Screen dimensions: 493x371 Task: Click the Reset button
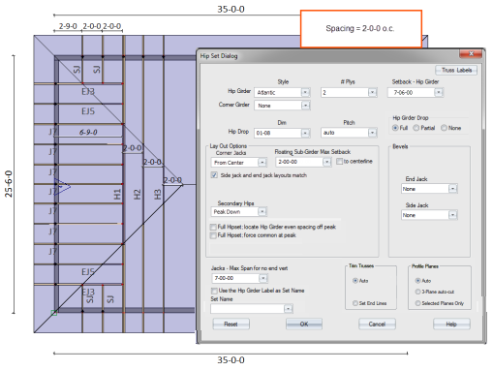tap(231, 324)
